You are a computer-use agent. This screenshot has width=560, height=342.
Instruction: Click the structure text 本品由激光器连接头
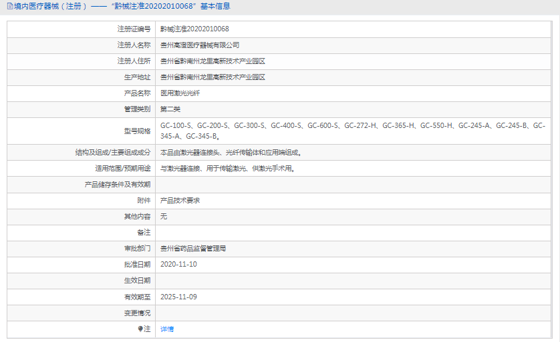tap(231, 153)
